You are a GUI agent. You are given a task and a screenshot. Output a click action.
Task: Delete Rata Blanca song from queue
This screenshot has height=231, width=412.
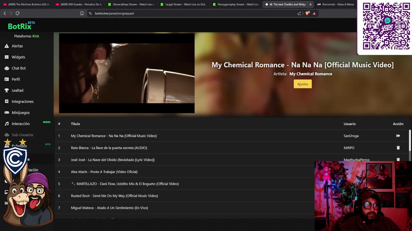[398, 148]
